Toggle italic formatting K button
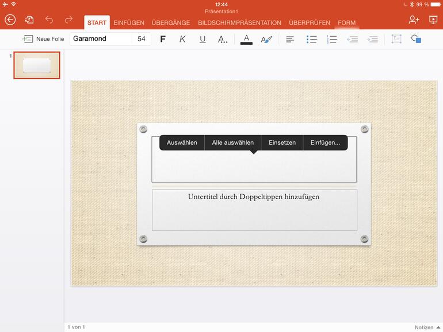The height and width of the screenshot is (332, 443). tap(182, 39)
